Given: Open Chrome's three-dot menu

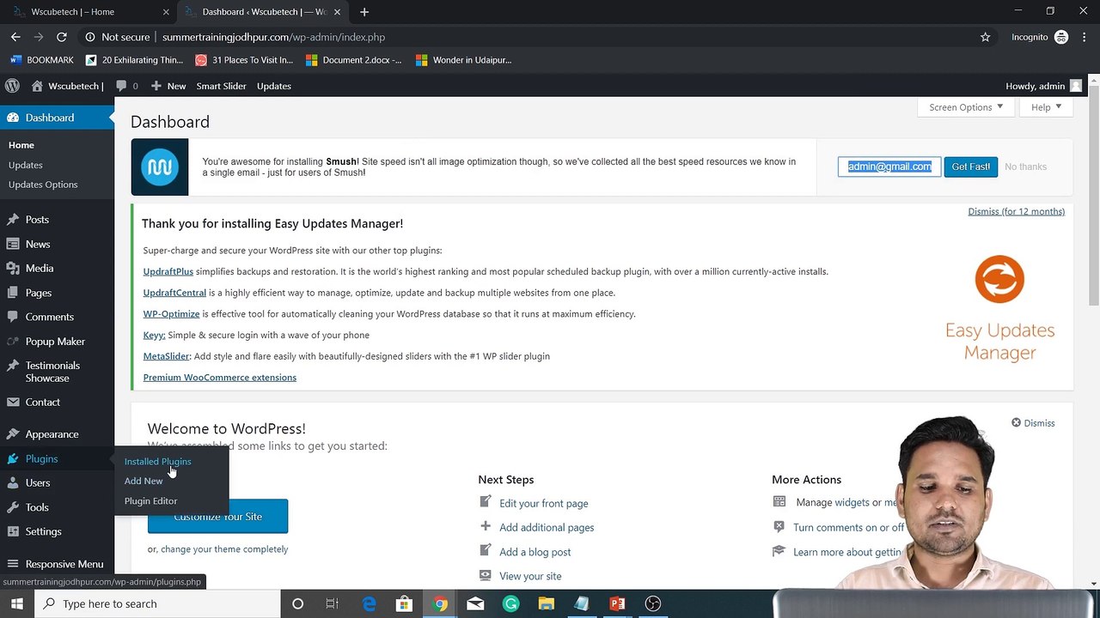Looking at the screenshot, I should (1085, 37).
